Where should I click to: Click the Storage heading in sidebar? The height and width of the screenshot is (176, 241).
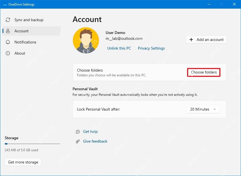tap(11, 138)
